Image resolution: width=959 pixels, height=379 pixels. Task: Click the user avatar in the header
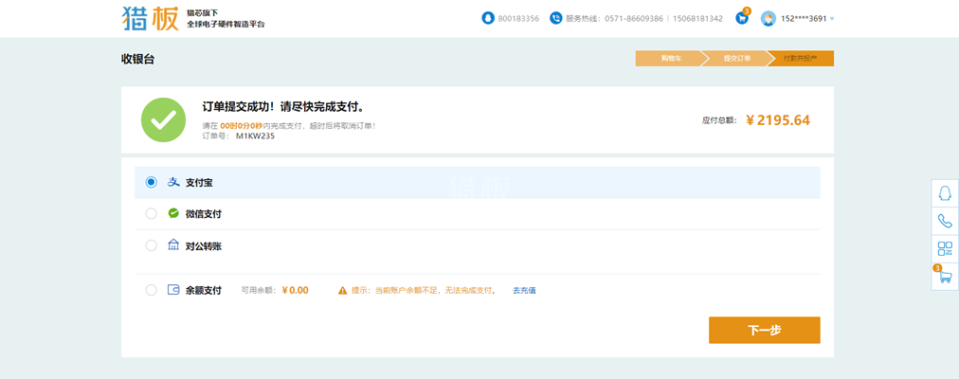(x=768, y=19)
